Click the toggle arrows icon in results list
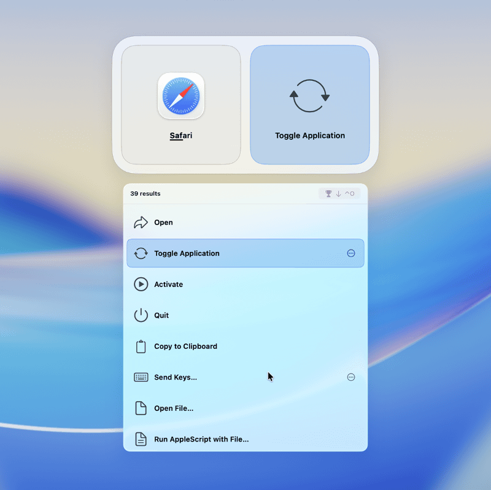 coord(141,253)
